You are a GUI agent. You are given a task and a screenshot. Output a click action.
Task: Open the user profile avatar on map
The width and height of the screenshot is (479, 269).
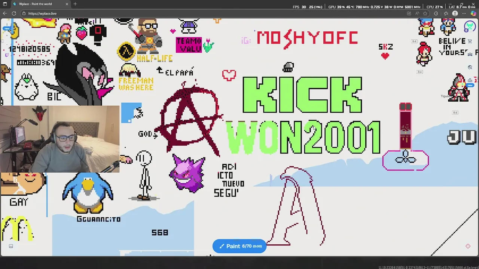tap(470, 27)
